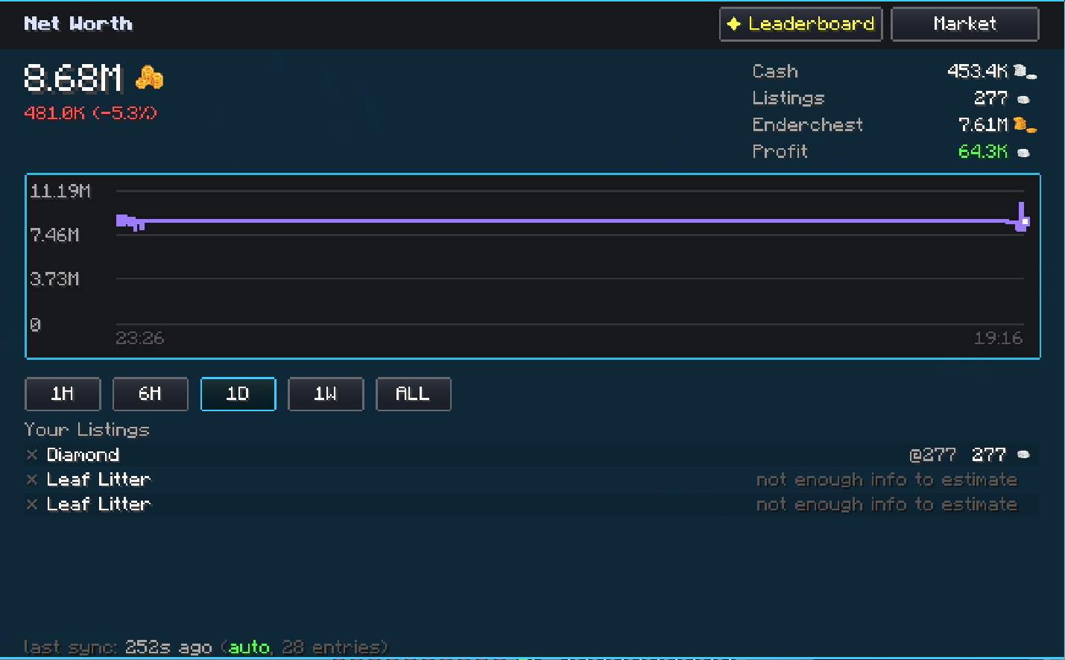Open the Leaderboard
Screen dimensions: 1065x660
tap(801, 24)
